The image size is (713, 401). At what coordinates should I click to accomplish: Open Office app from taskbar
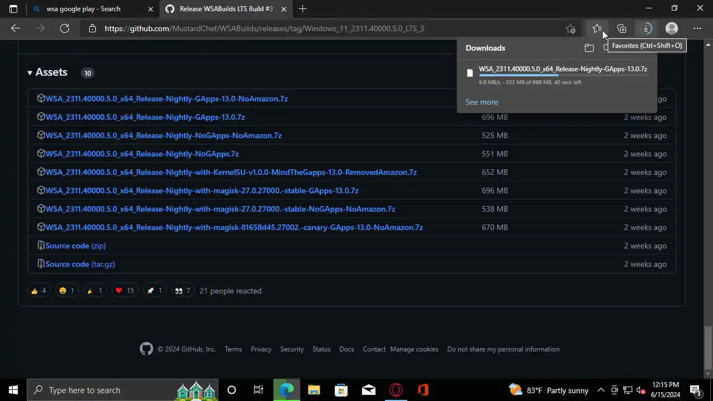click(423, 390)
